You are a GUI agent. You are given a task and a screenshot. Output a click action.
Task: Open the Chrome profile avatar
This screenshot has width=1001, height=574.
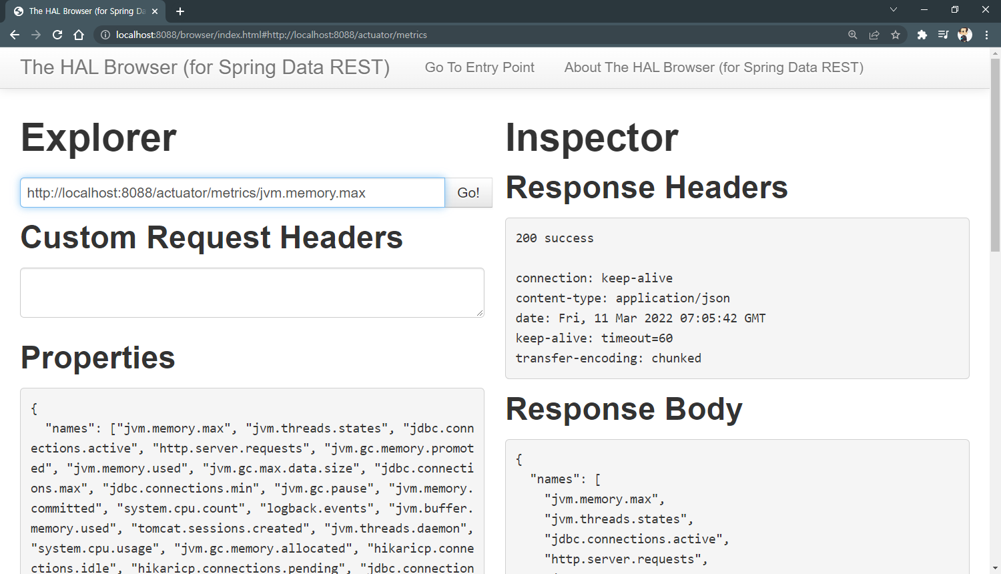[x=965, y=35]
